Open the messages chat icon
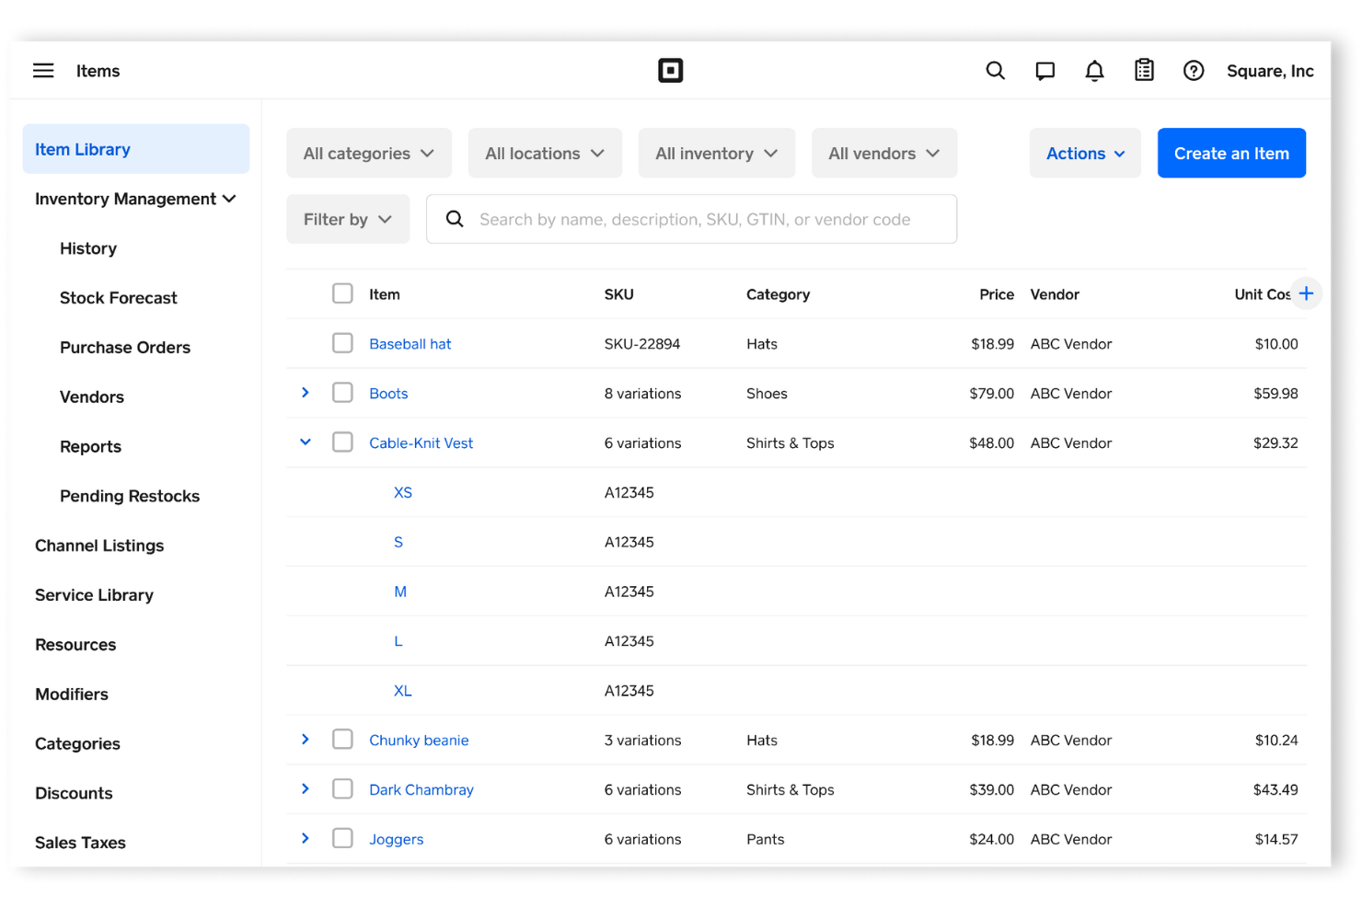The width and height of the screenshot is (1362, 908). coord(1045,71)
